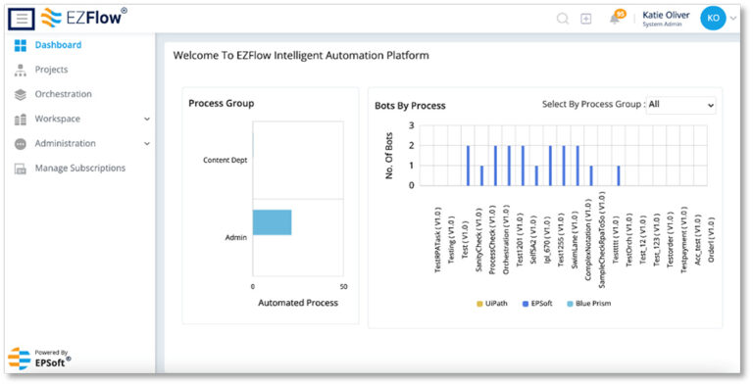Click the EZFlow logo

pos(84,18)
